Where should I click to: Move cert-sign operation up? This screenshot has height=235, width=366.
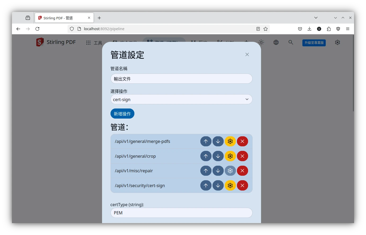click(x=206, y=186)
